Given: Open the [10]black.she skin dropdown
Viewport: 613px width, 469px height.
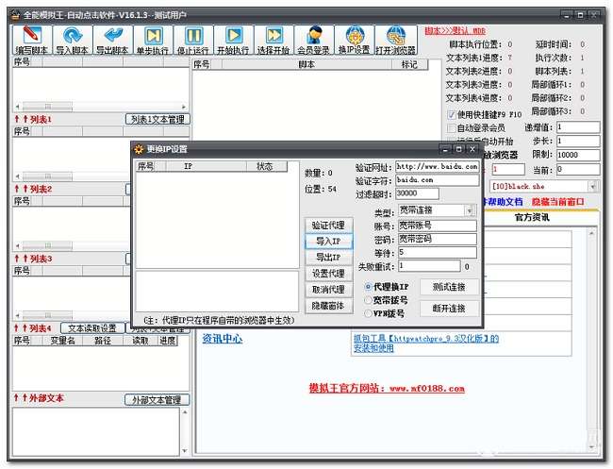Looking at the screenshot, I should click(x=592, y=186).
